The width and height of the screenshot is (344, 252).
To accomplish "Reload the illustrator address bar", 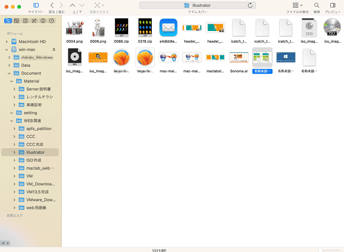I will (250, 5).
